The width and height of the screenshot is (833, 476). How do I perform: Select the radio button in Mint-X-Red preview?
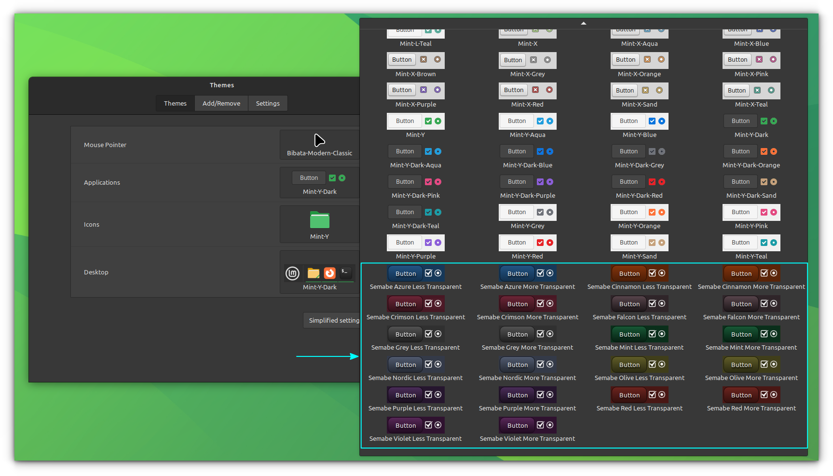(x=549, y=90)
